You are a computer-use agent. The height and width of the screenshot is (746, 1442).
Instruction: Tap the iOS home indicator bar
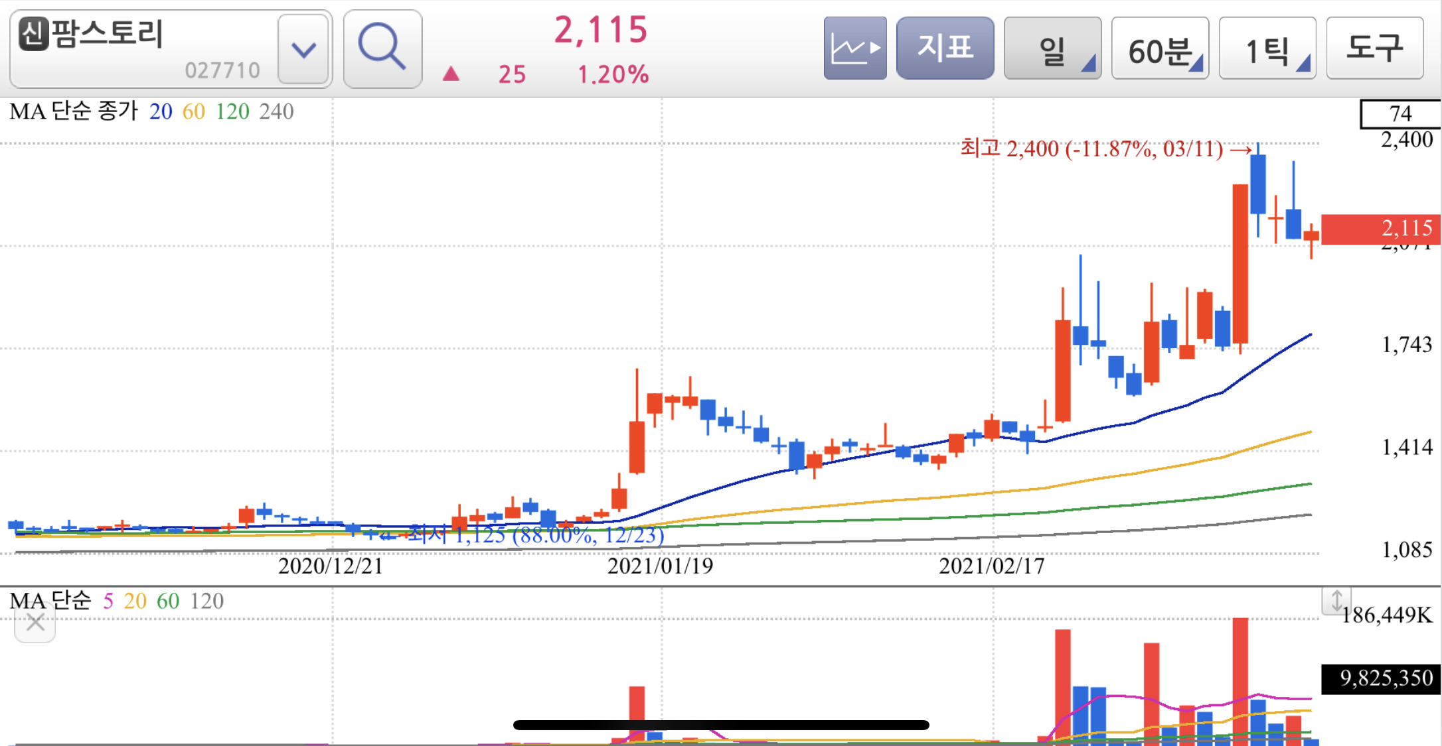pos(721,725)
